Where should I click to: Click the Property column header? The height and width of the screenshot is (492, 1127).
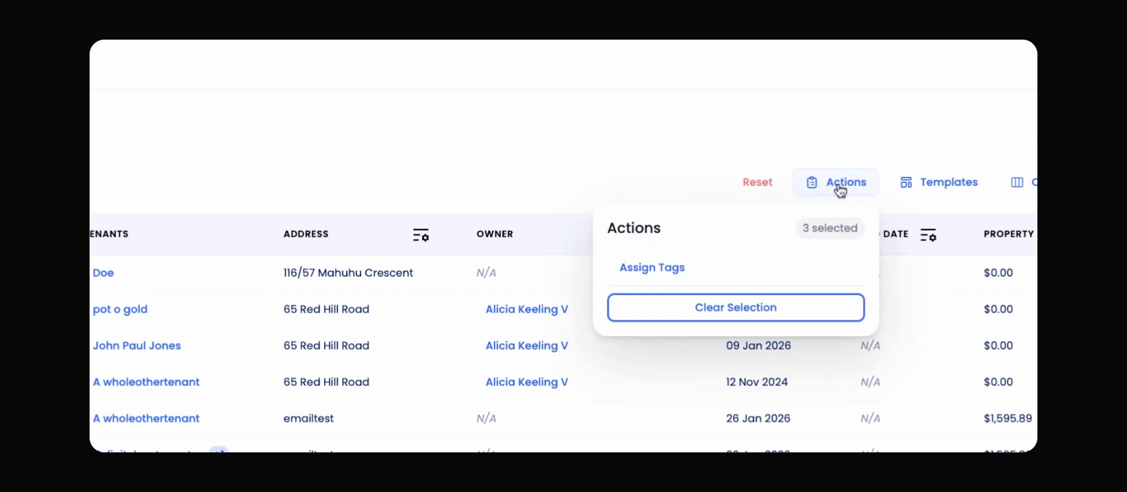[x=1009, y=234]
